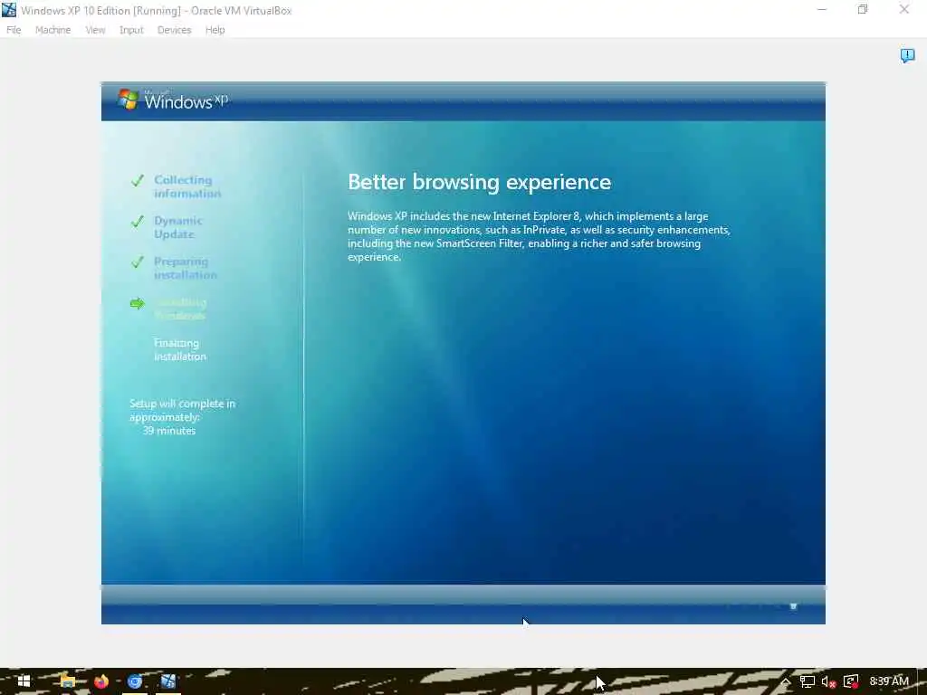The width and height of the screenshot is (927, 695).
Task: Minimize the VirtualBox window
Action: [822, 10]
